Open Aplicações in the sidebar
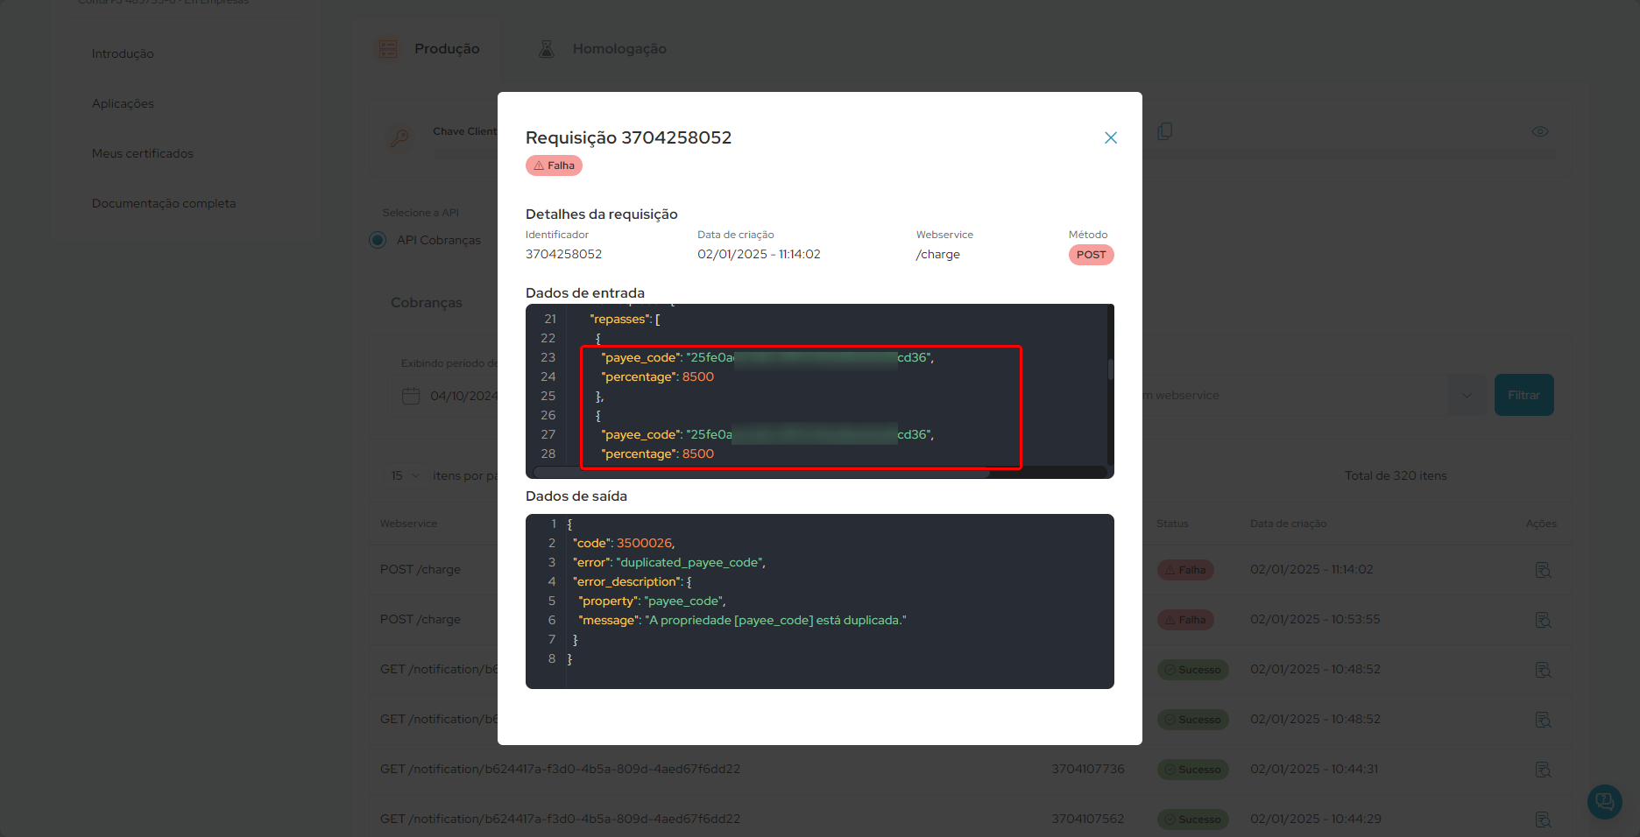 [x=123, y=103]
